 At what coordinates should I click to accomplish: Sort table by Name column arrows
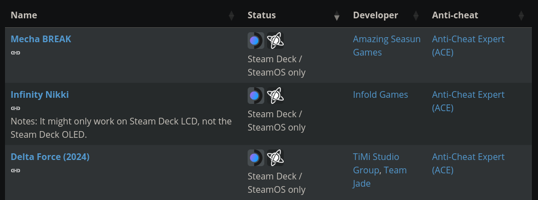(x=232, y=16)
